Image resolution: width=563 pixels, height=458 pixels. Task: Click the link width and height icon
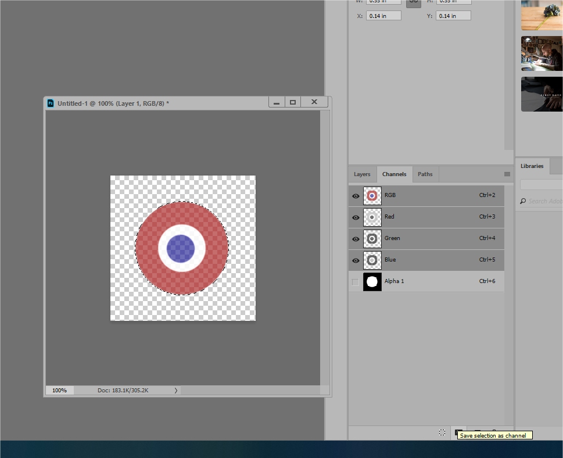(414, 2)
